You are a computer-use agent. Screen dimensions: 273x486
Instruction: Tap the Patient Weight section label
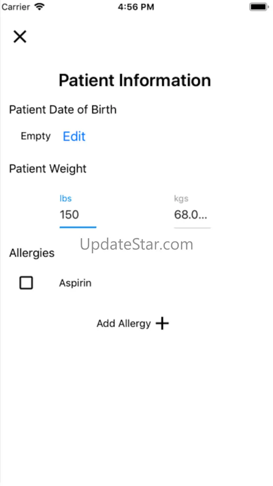(48, 169)
